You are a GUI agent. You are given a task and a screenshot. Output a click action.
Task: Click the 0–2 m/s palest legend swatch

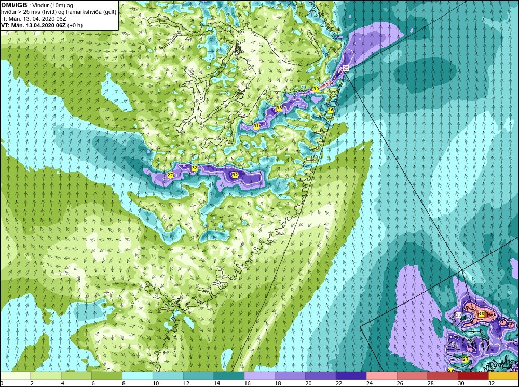click(x=15, y=376)
